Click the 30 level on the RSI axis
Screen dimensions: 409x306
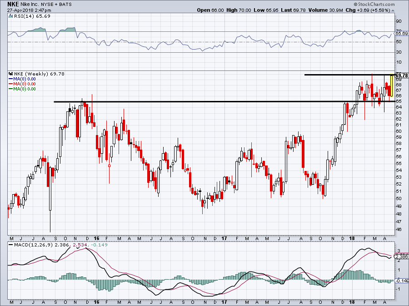pyautogui.click(x=399, y=52)
